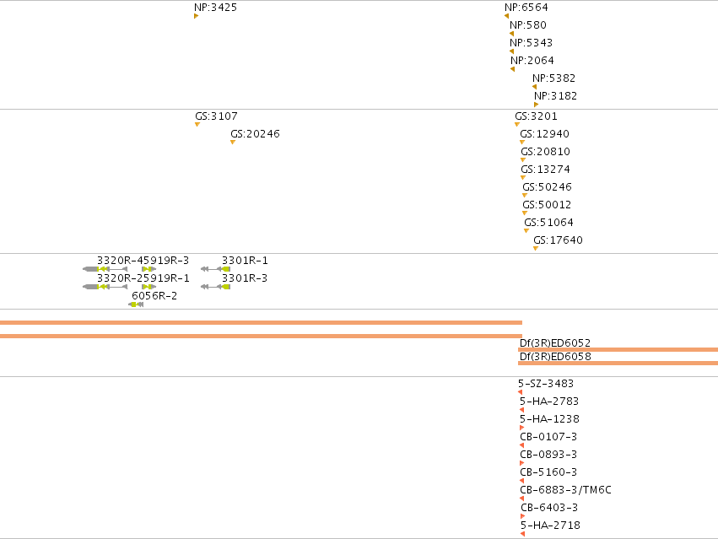Click the CB-5160-3 insertion label
718x539 pixels.
[x=548, y=472]
